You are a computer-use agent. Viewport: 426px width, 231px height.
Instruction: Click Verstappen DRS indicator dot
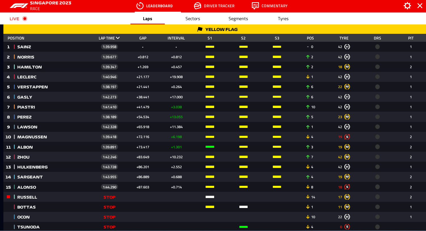tap(378, 87)
